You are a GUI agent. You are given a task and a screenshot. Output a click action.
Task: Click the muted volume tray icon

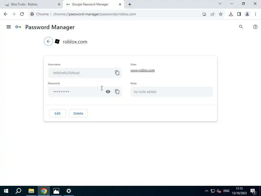pos(219,191)
